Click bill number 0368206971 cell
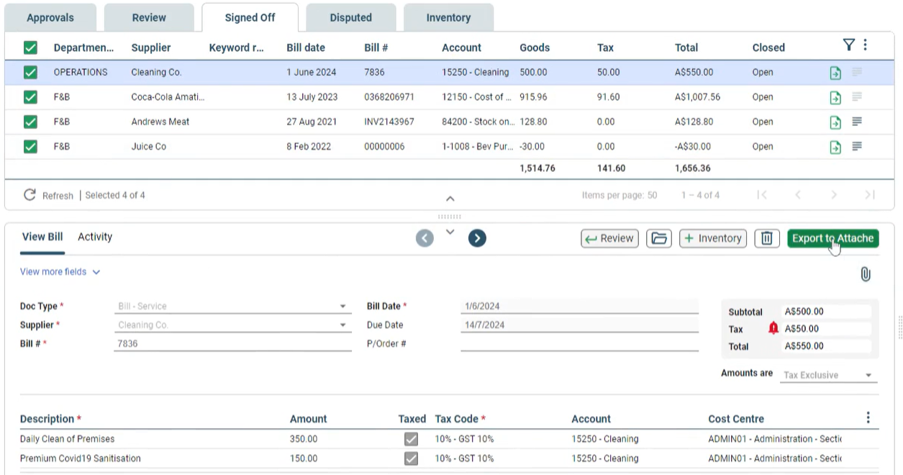The image size is (903, 475). [x=389, y=97]
